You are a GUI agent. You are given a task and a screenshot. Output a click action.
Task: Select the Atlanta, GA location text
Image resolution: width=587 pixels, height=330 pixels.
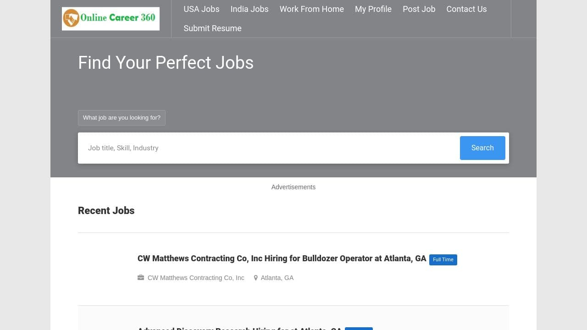click(x=277, y=278)
